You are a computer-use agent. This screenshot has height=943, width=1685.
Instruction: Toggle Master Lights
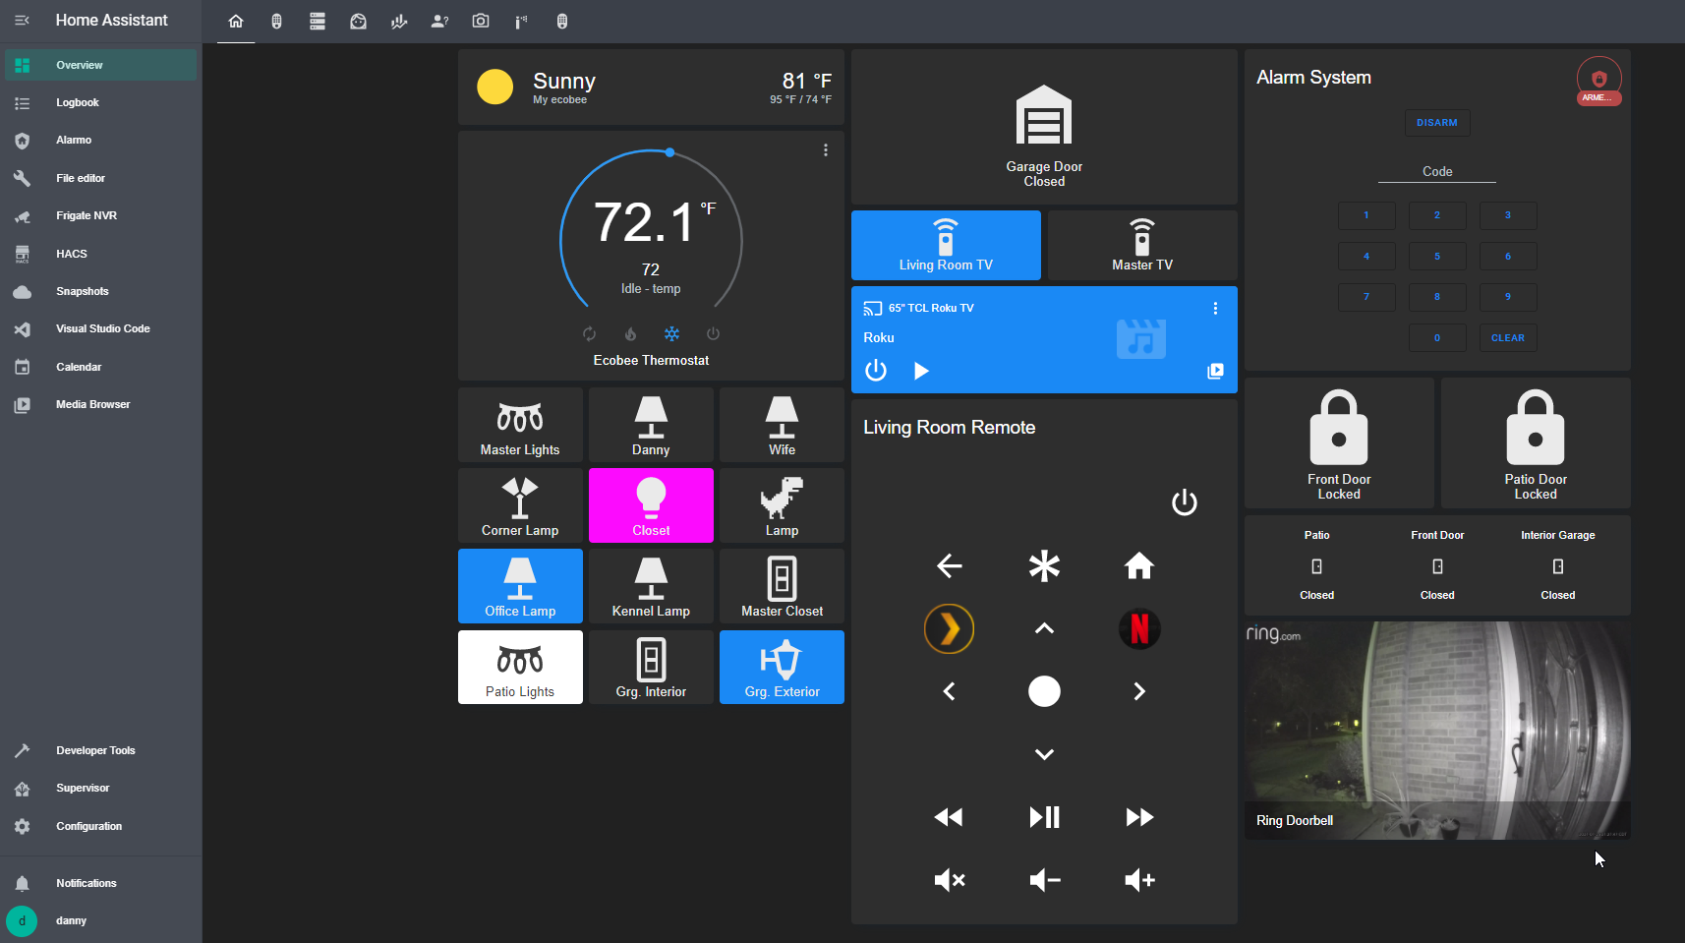pos(520,425)
